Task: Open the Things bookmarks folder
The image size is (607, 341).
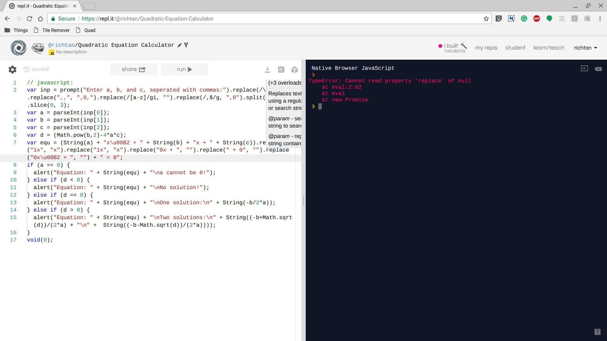Action: click(x=16, y=30)
